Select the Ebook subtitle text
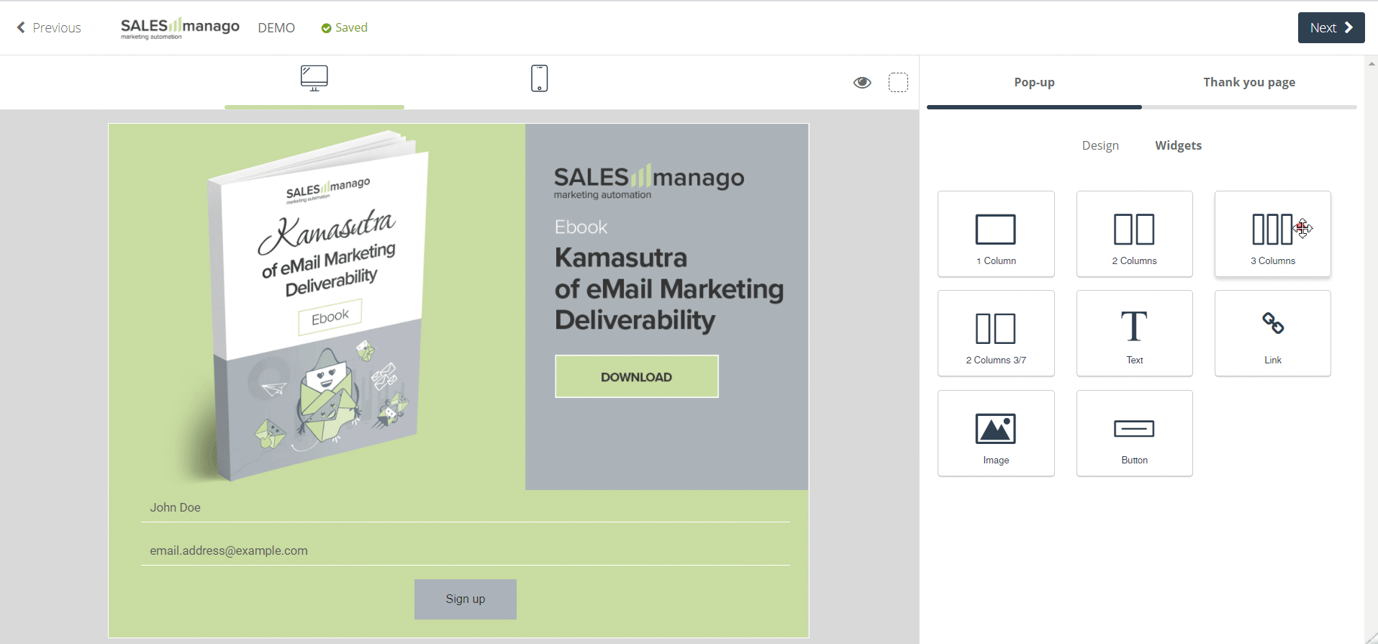The width and height of the screenshot is (1378, 644). click(581, 227)
